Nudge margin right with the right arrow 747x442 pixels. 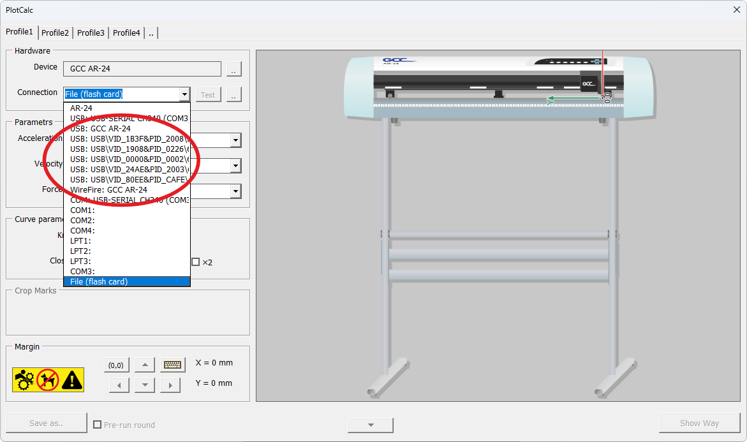tap(170, 385)
